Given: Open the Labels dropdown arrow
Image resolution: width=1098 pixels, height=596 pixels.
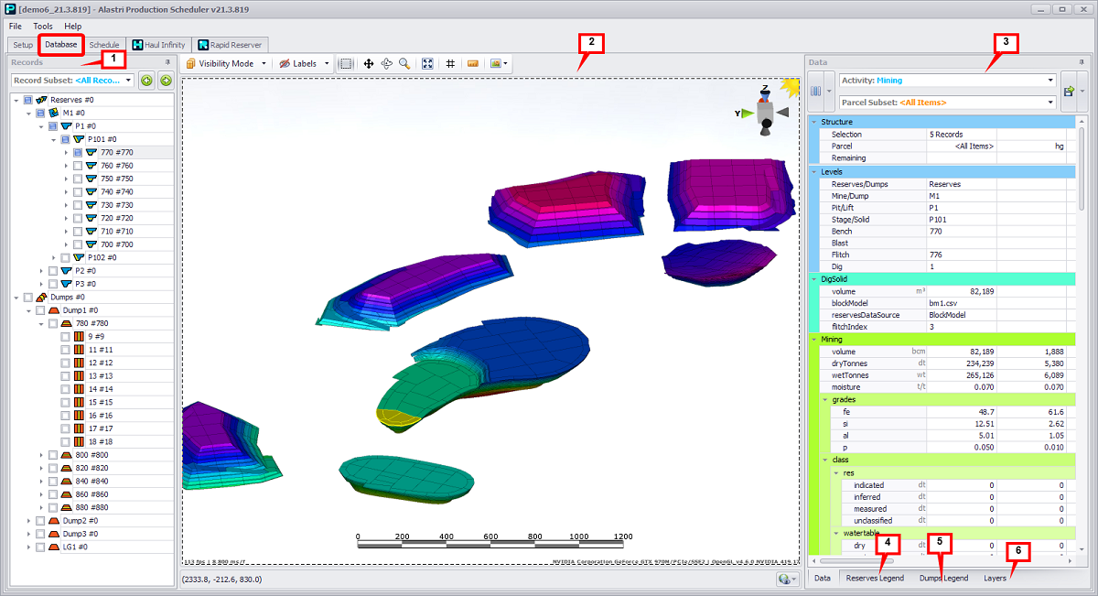Looking at the screenshot, I should [x=326, y=64].
